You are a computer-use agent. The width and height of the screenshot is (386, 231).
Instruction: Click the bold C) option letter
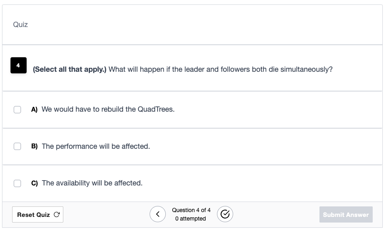[34, 183]
